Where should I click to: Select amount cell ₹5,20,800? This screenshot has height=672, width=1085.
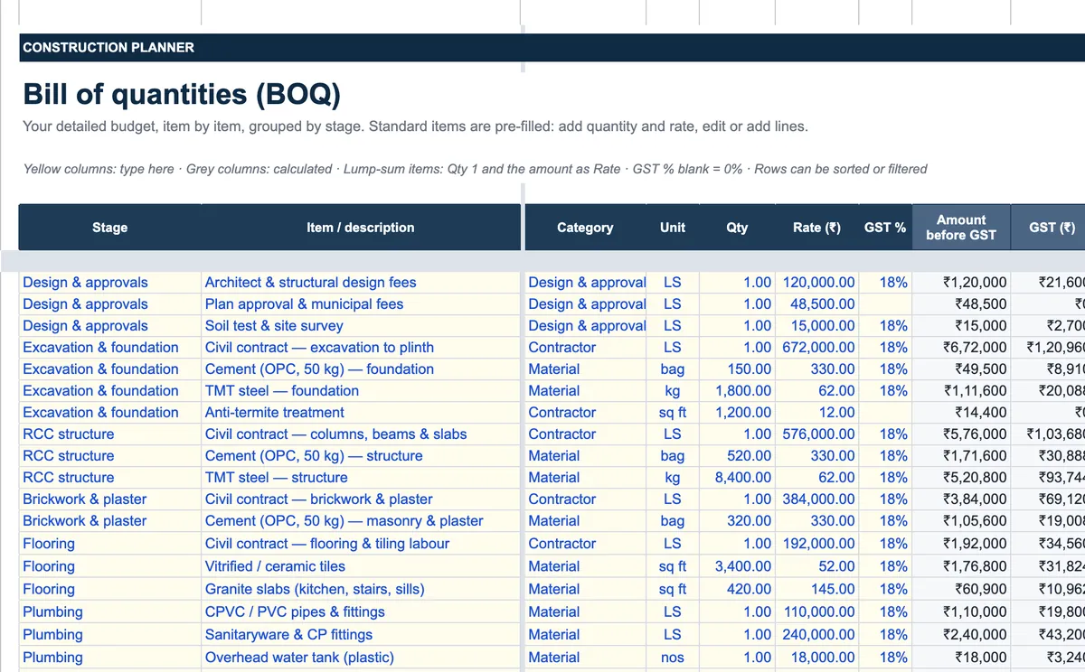pyautogui.click(x=961, y=478)
